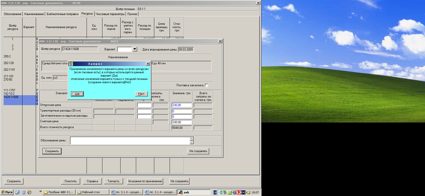Click the Вариант combo box field
This screenshot has height=196, width=425.
click(x=125, y=49)
